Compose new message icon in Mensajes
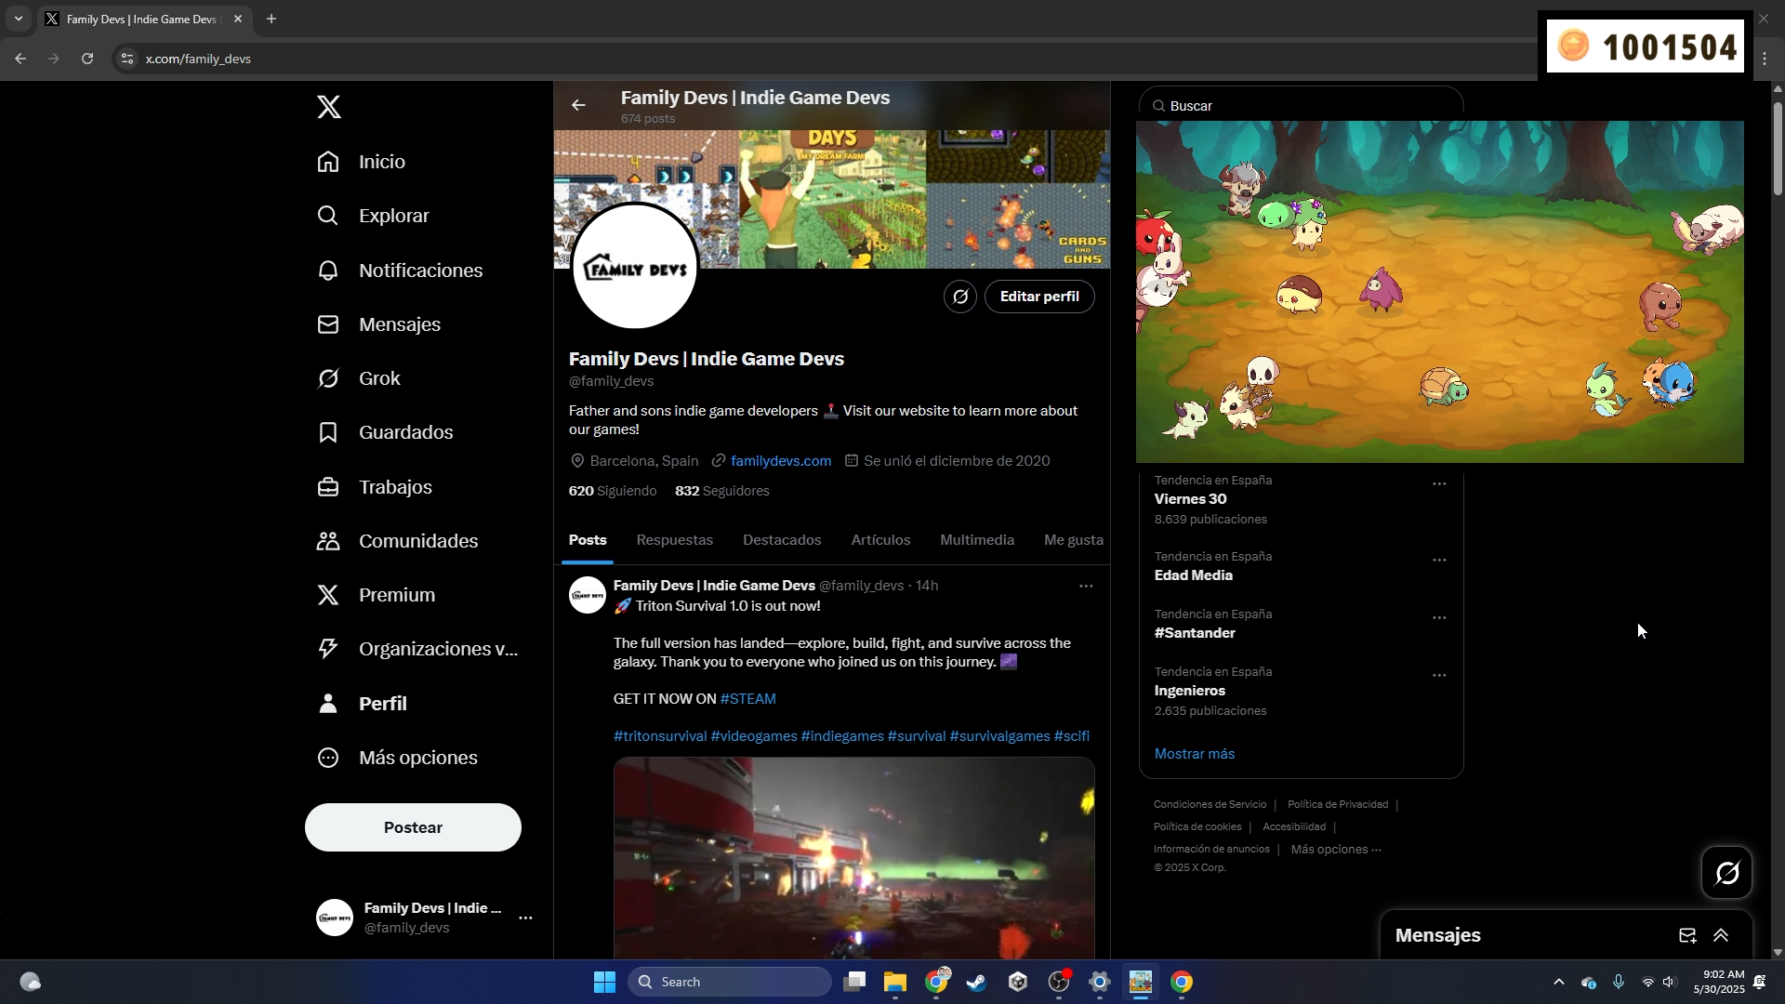Image resolution: width=1785 pixels, height=1004 pixels. coord(1687,935)
